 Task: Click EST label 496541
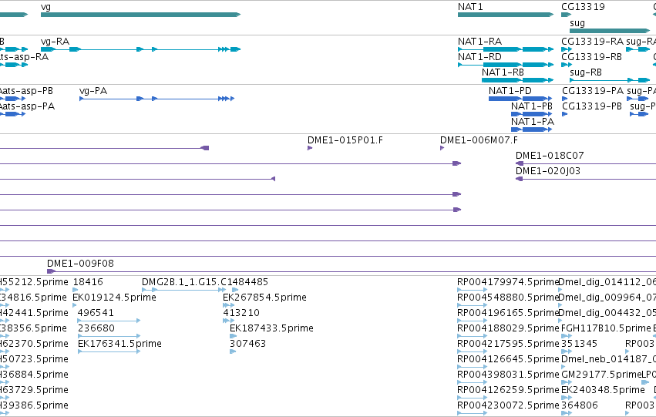click(x=96, y=313)
